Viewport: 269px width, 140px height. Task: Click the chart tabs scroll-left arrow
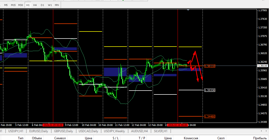pos(261,131)
